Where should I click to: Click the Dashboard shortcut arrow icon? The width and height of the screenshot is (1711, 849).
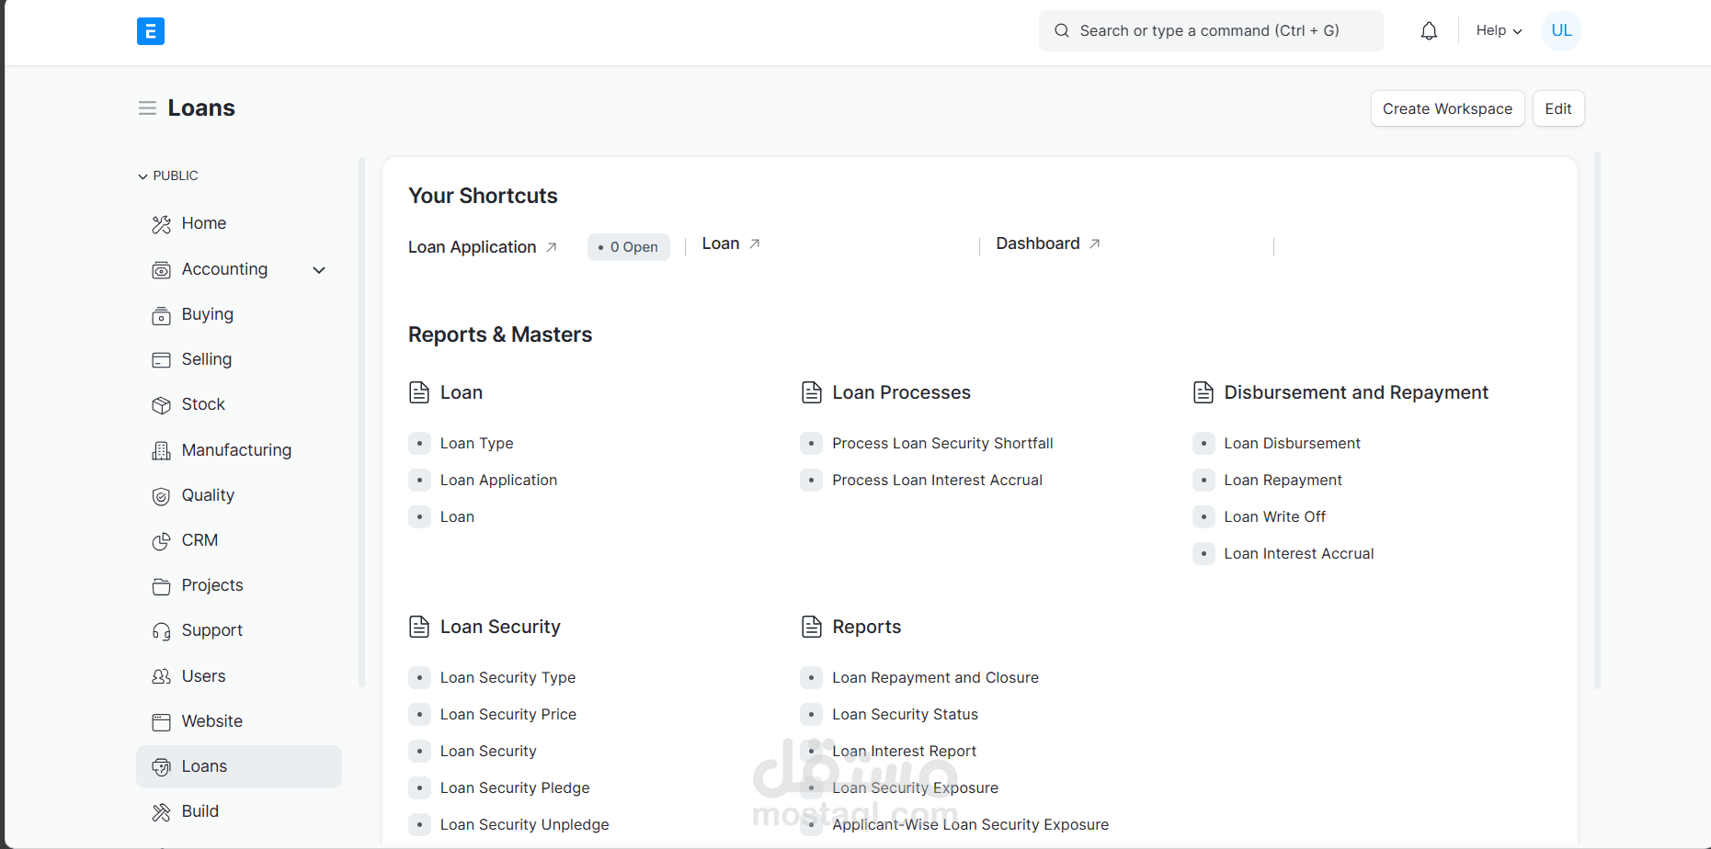click(x=1095, y=243)
